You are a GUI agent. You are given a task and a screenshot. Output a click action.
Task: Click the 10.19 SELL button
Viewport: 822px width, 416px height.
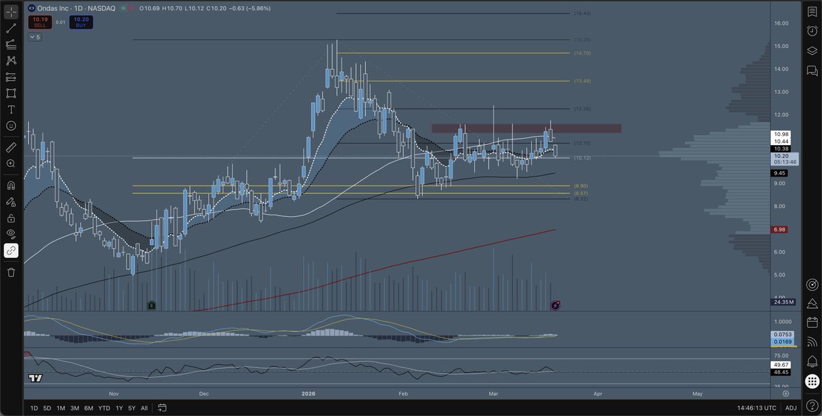click(40, 22)
